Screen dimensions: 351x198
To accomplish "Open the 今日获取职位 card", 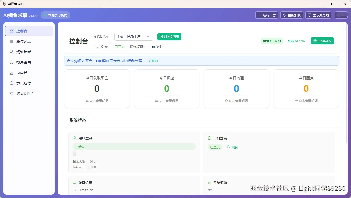I will (97, 89).
